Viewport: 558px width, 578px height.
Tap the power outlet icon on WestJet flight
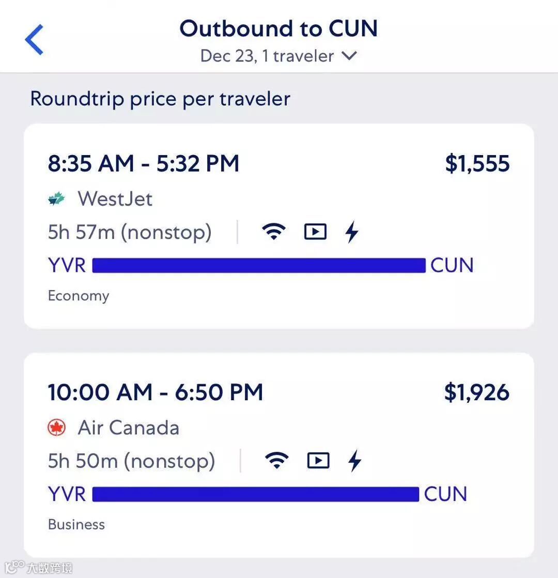click(x=352, y=232)
